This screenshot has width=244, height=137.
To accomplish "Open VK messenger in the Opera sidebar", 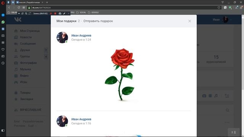I will pos(3,29).
